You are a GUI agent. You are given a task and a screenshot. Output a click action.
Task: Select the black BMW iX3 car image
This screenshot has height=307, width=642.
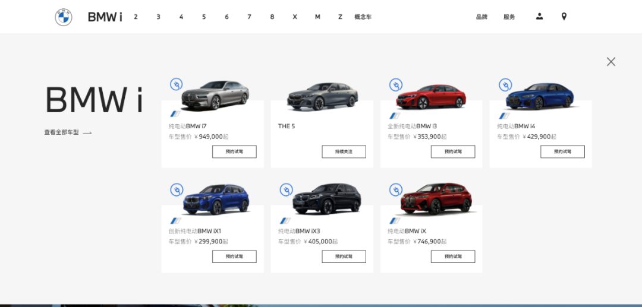(x=326, y=198)
